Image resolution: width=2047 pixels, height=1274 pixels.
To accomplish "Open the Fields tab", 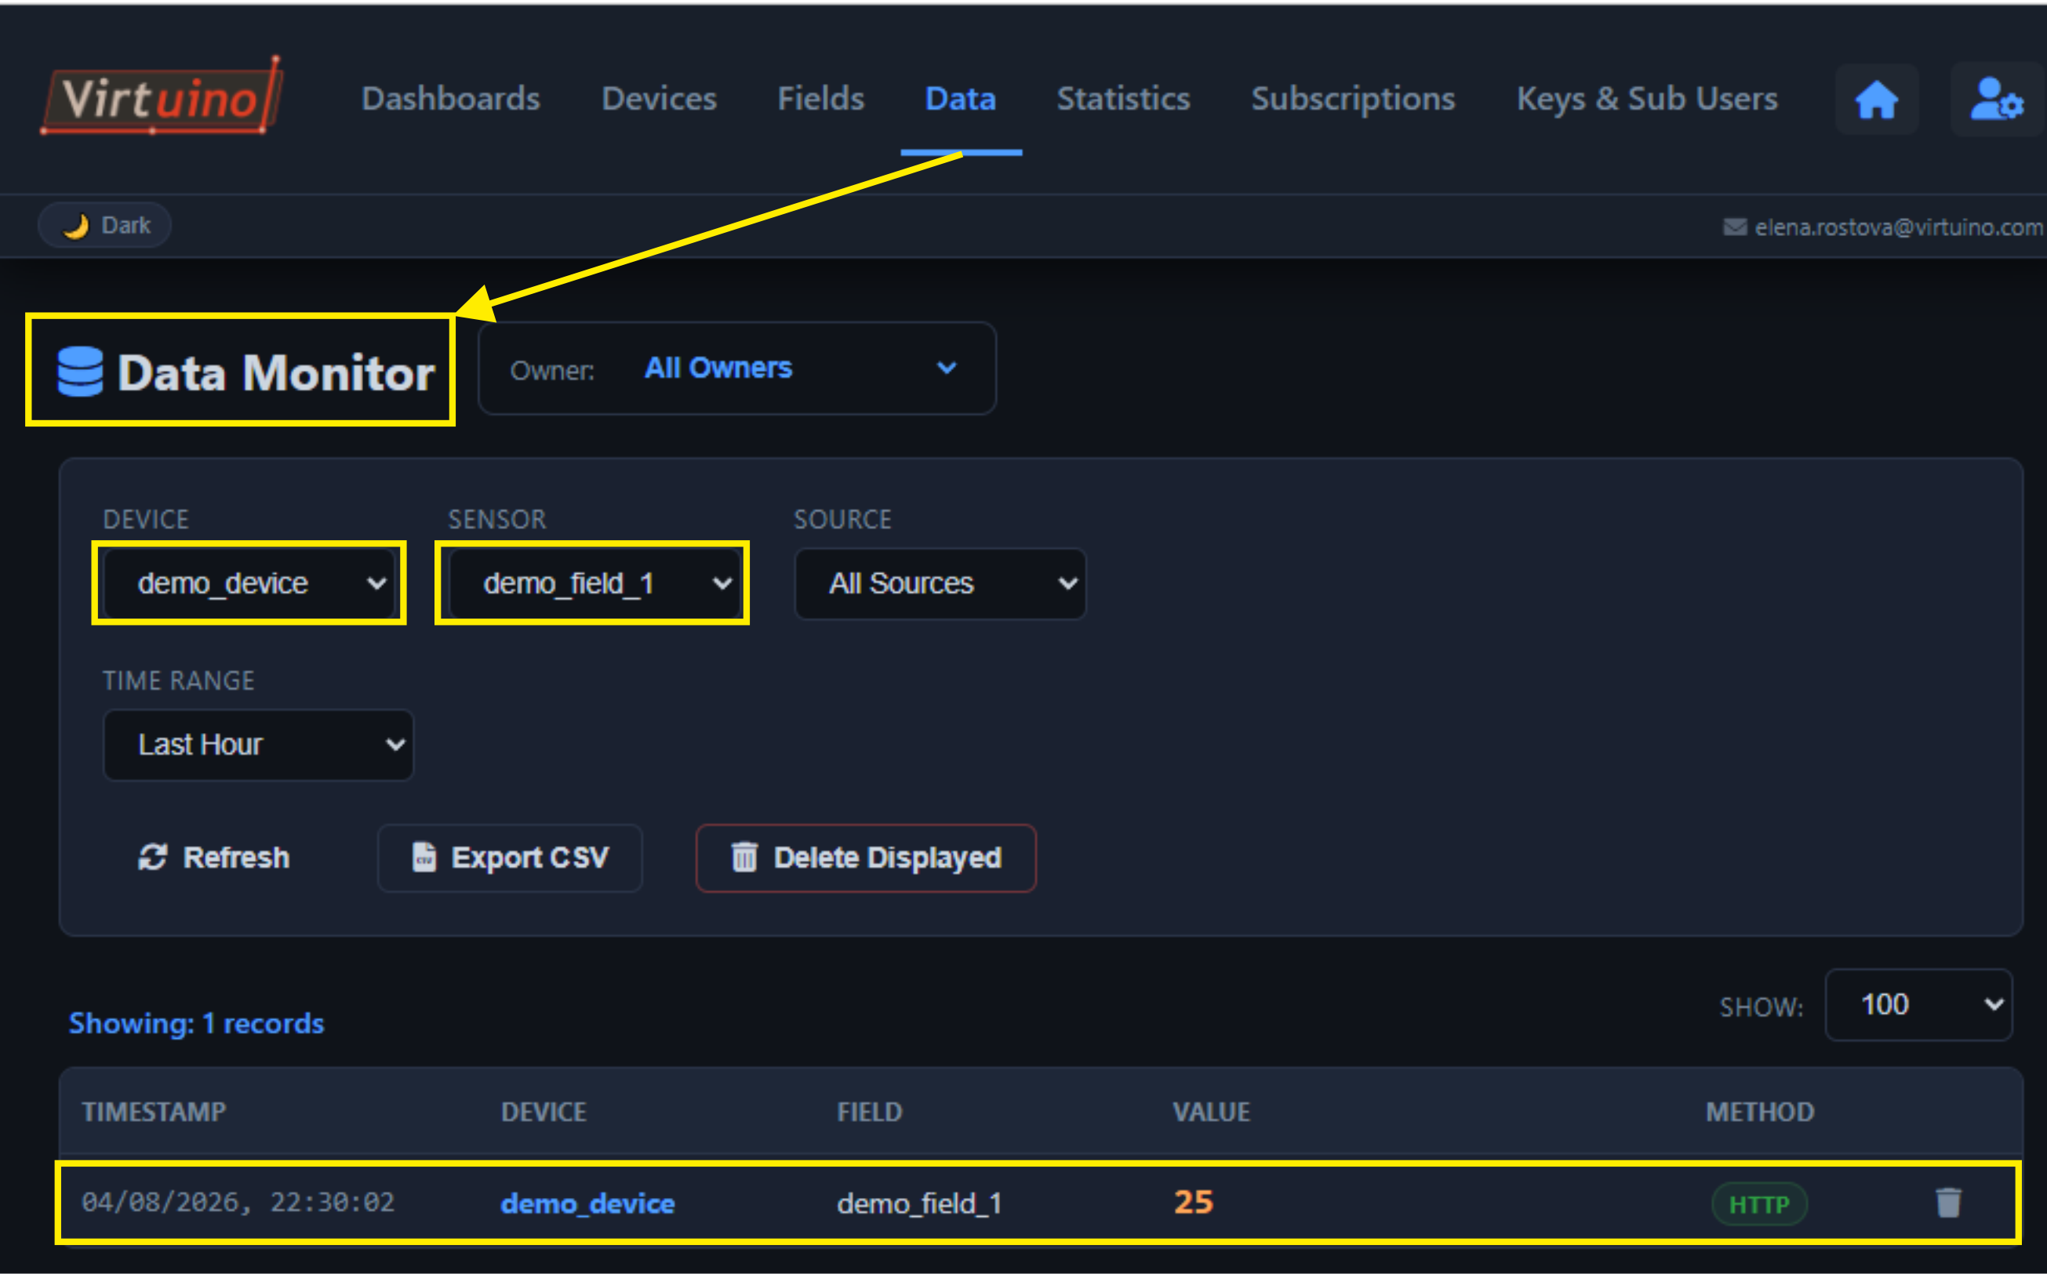I will (x=821, y=99).
